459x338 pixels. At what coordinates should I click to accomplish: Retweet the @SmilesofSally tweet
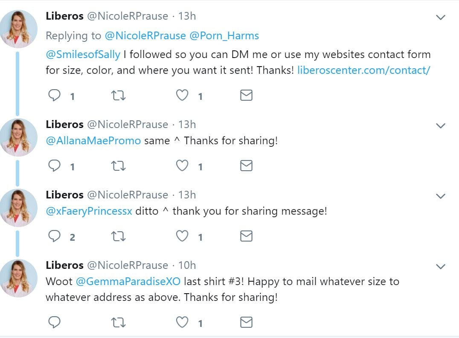pos(118,95)
